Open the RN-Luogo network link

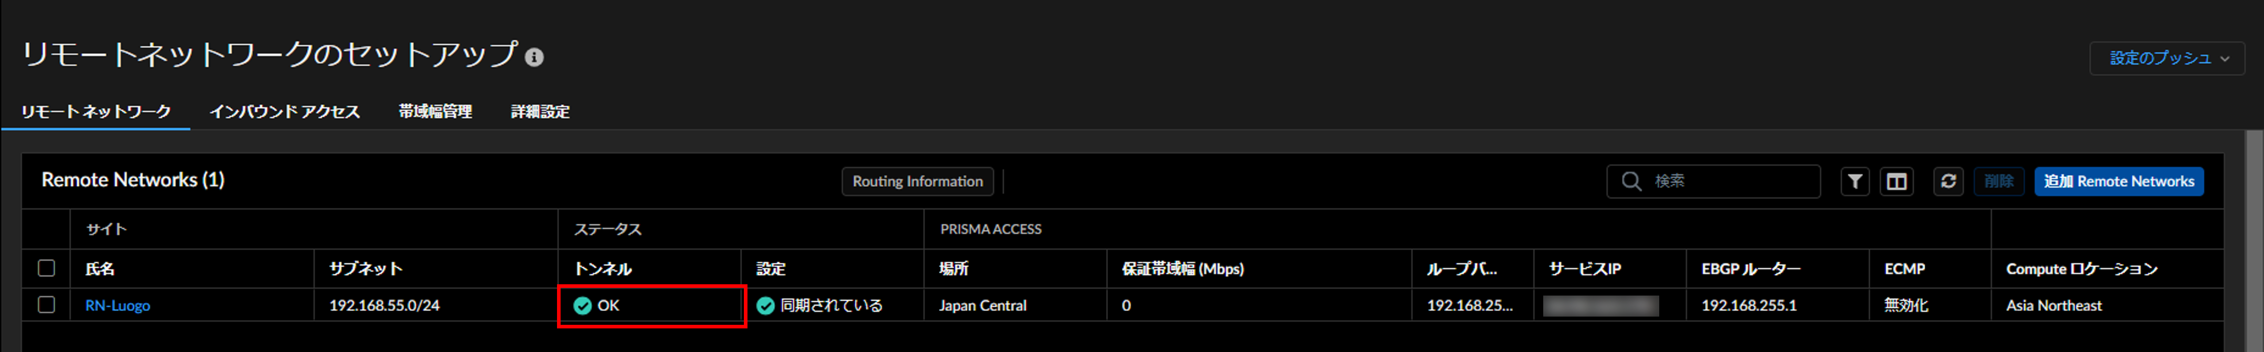tap(118, 305)
